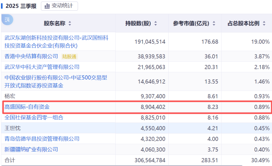Click the 2025 三季报 heading

21,6
